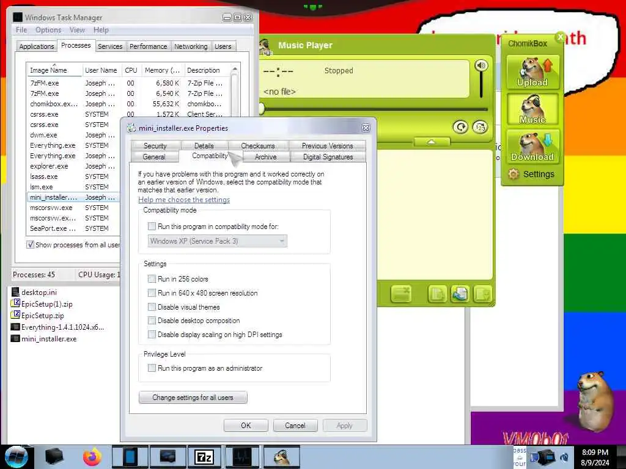
Task: Switch to the Networking tab in Task Manager
Action: [191, 46]
